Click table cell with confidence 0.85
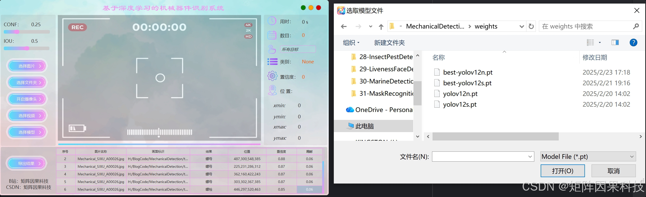 tap(281, 189)
